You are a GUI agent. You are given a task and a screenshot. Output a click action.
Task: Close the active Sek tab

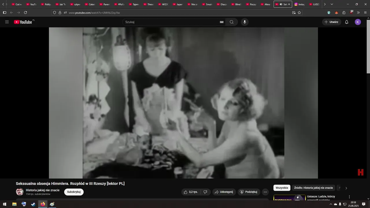tap(289, 4)
